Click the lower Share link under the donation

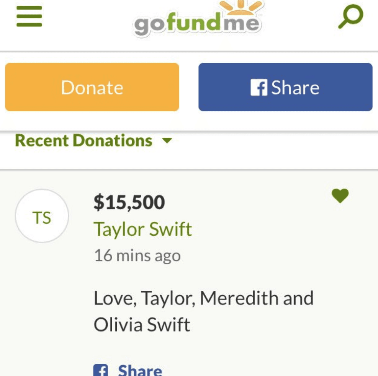point(140,370)
